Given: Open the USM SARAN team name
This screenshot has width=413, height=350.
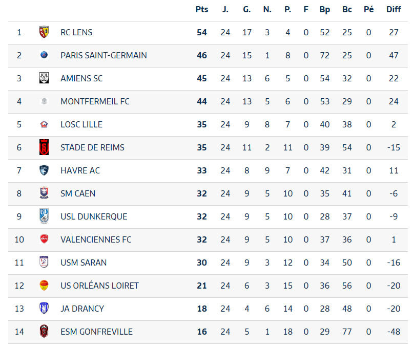Looking at the screenshot, I should coord(84,262).
